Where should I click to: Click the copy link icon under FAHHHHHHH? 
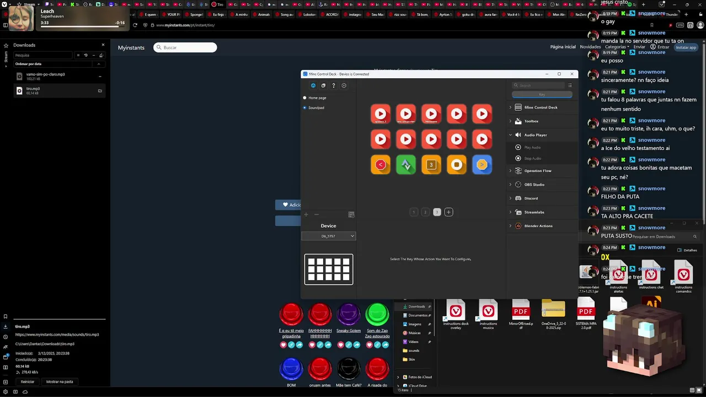pos(320,345)
